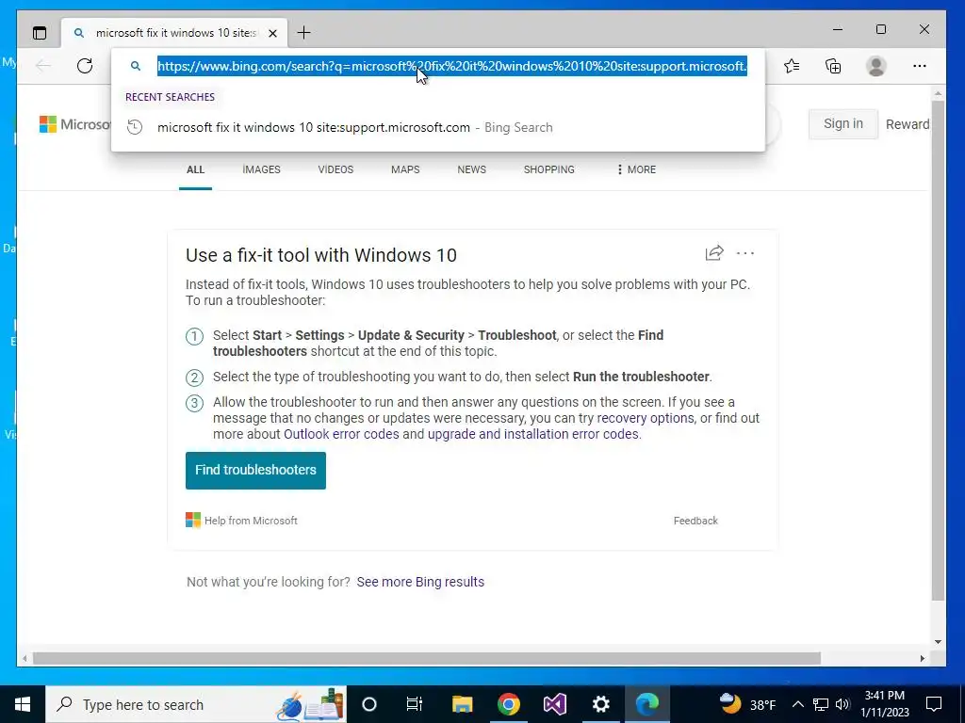The width and height of the screenshot is (965, 723).
Task: Click numbered step 1 circle in answer
Action: [x=194, y=336]
